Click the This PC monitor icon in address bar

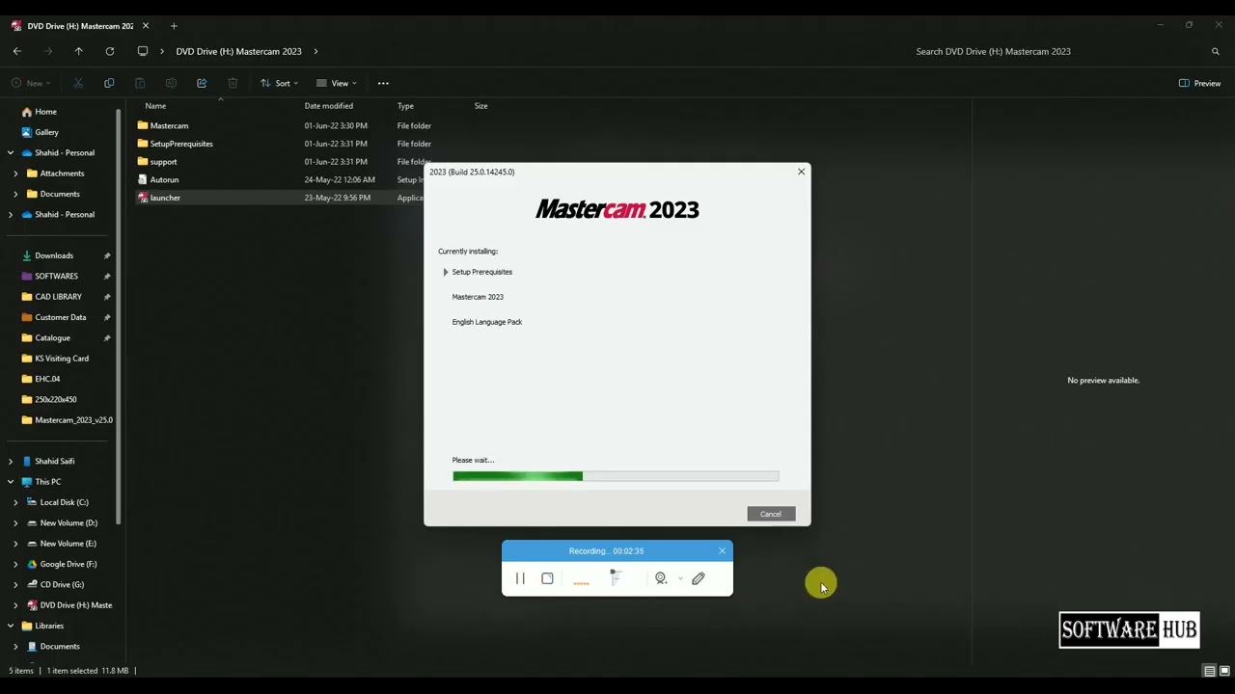pyautogui.click(x=143, y=51)
